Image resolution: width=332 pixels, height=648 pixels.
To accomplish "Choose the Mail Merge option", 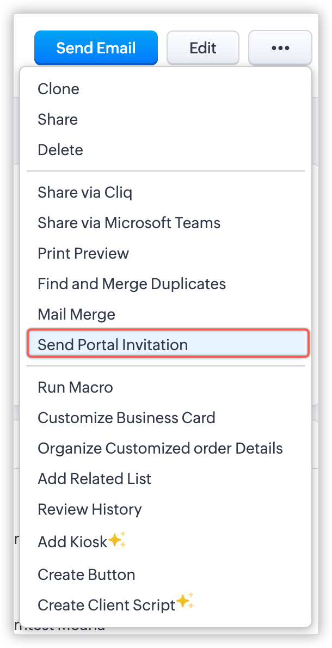I will (76, 314).
